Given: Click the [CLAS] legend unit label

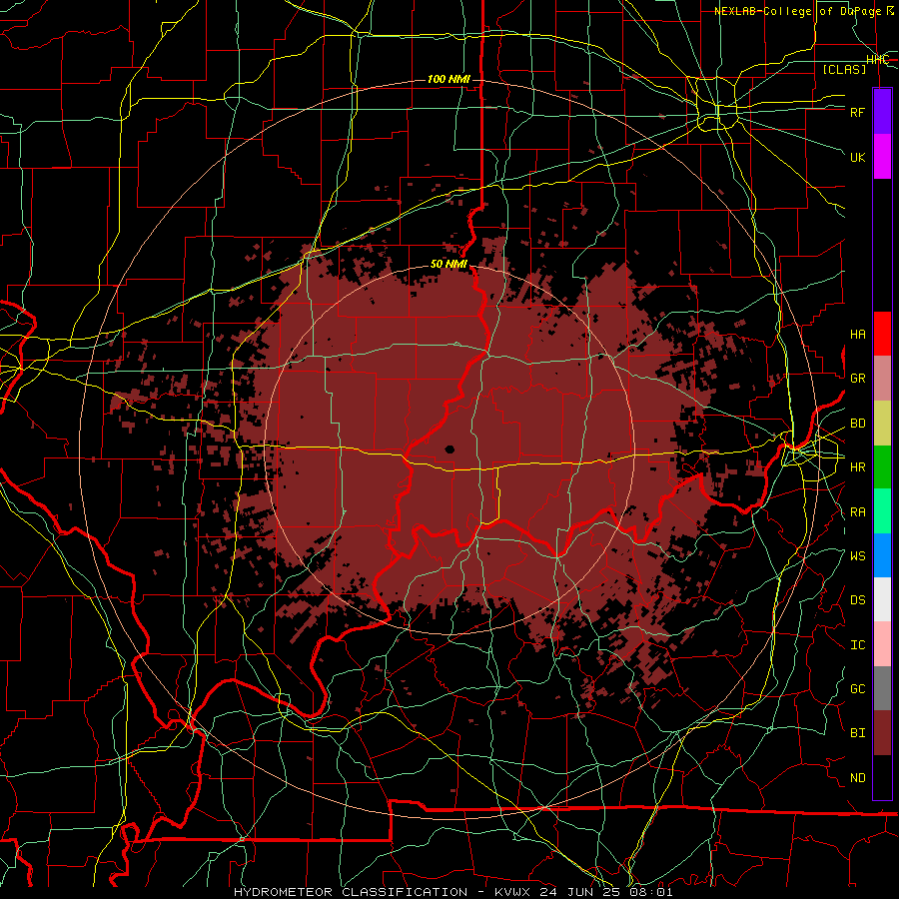Looking at the screenshot, I should [844, 69].
